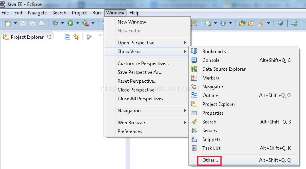Image resolution: width=306 pixels, height=169 pixels.
Task: Click the Open Task folder icon
Action: 251,24
